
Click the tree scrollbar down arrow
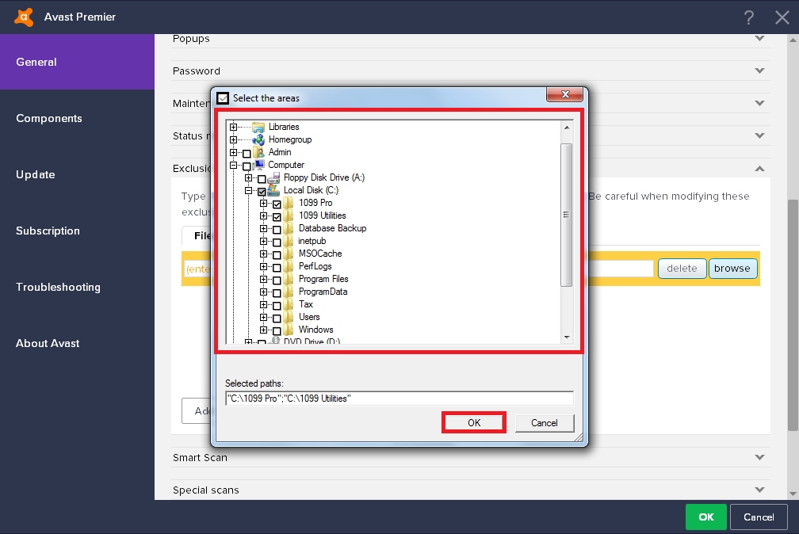tap(567, 338)
